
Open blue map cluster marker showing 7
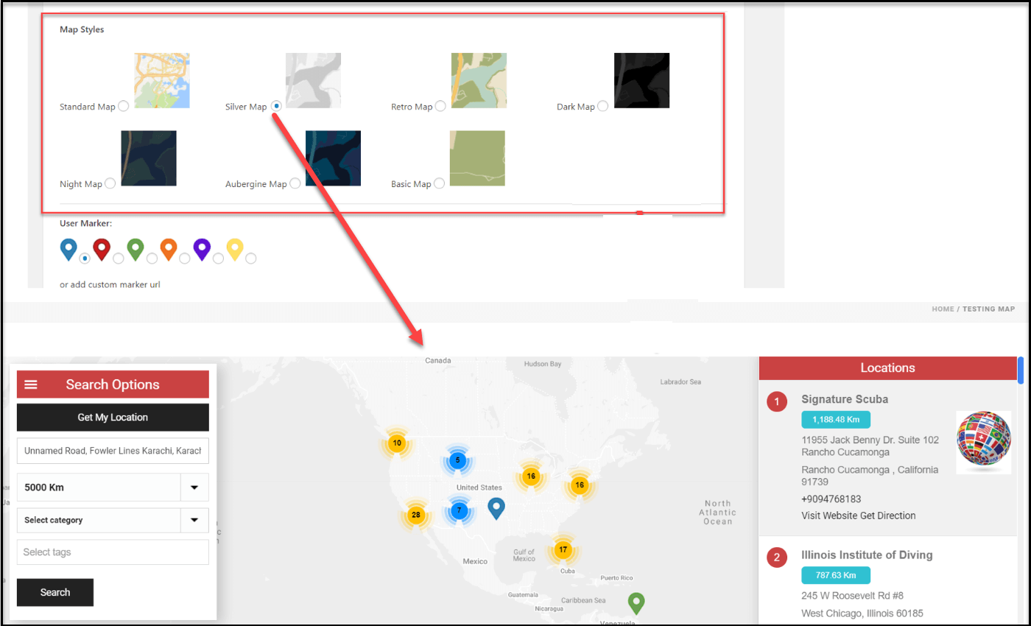(459, 510)
